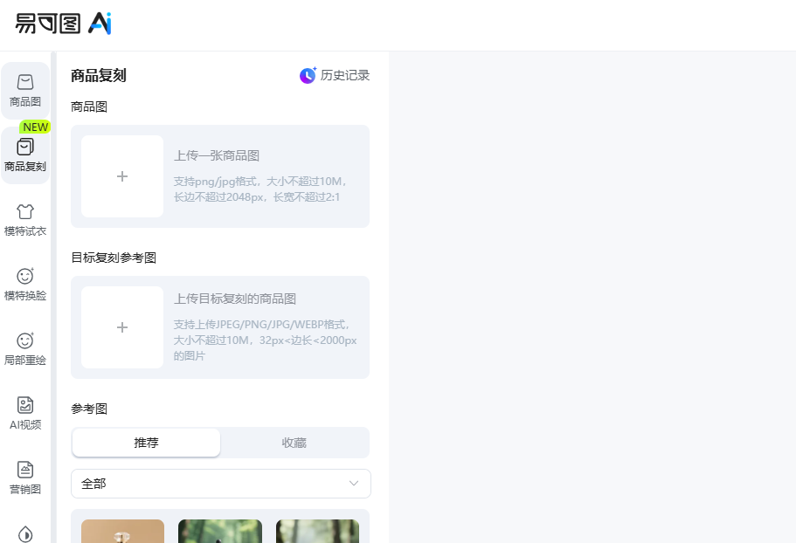Open the 模特换脸 face icon
The height and width of the screenshot is (543, 796).
(25, 276)
